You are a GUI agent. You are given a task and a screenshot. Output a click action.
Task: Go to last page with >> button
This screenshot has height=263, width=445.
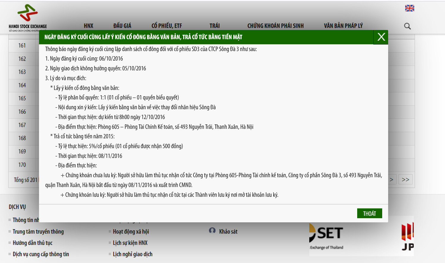pos(405,180)
